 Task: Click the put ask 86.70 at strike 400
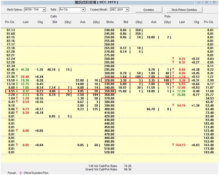coord(151,109)
